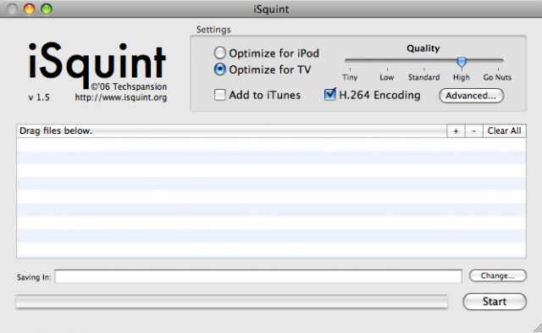Close the iSquint window
The image size is (542, 333).
(x=12, y=9)
